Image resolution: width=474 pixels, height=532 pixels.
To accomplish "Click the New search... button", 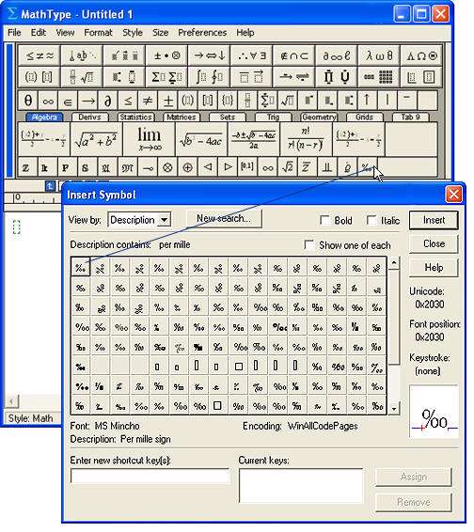I will pyautogui.click(x=224, y=218).
